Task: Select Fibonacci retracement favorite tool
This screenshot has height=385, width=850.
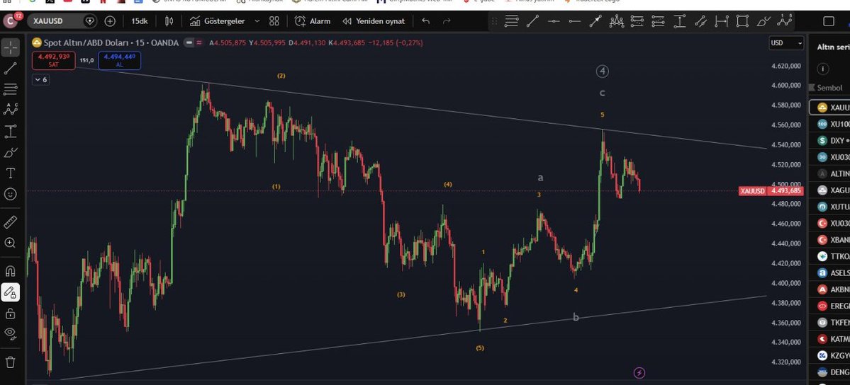Action: [x=637, y=21]
